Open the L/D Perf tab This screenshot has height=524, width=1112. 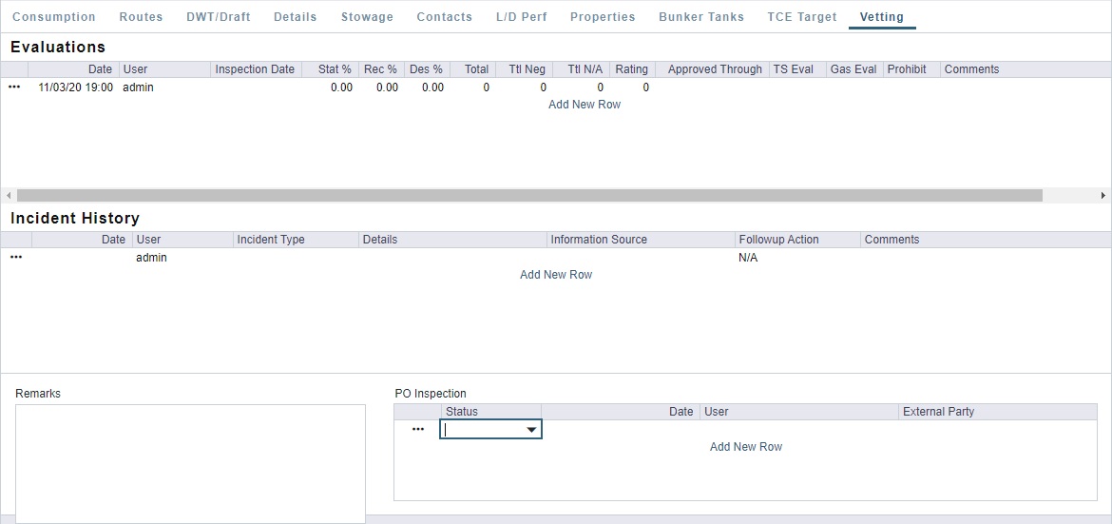coord(521,17)
